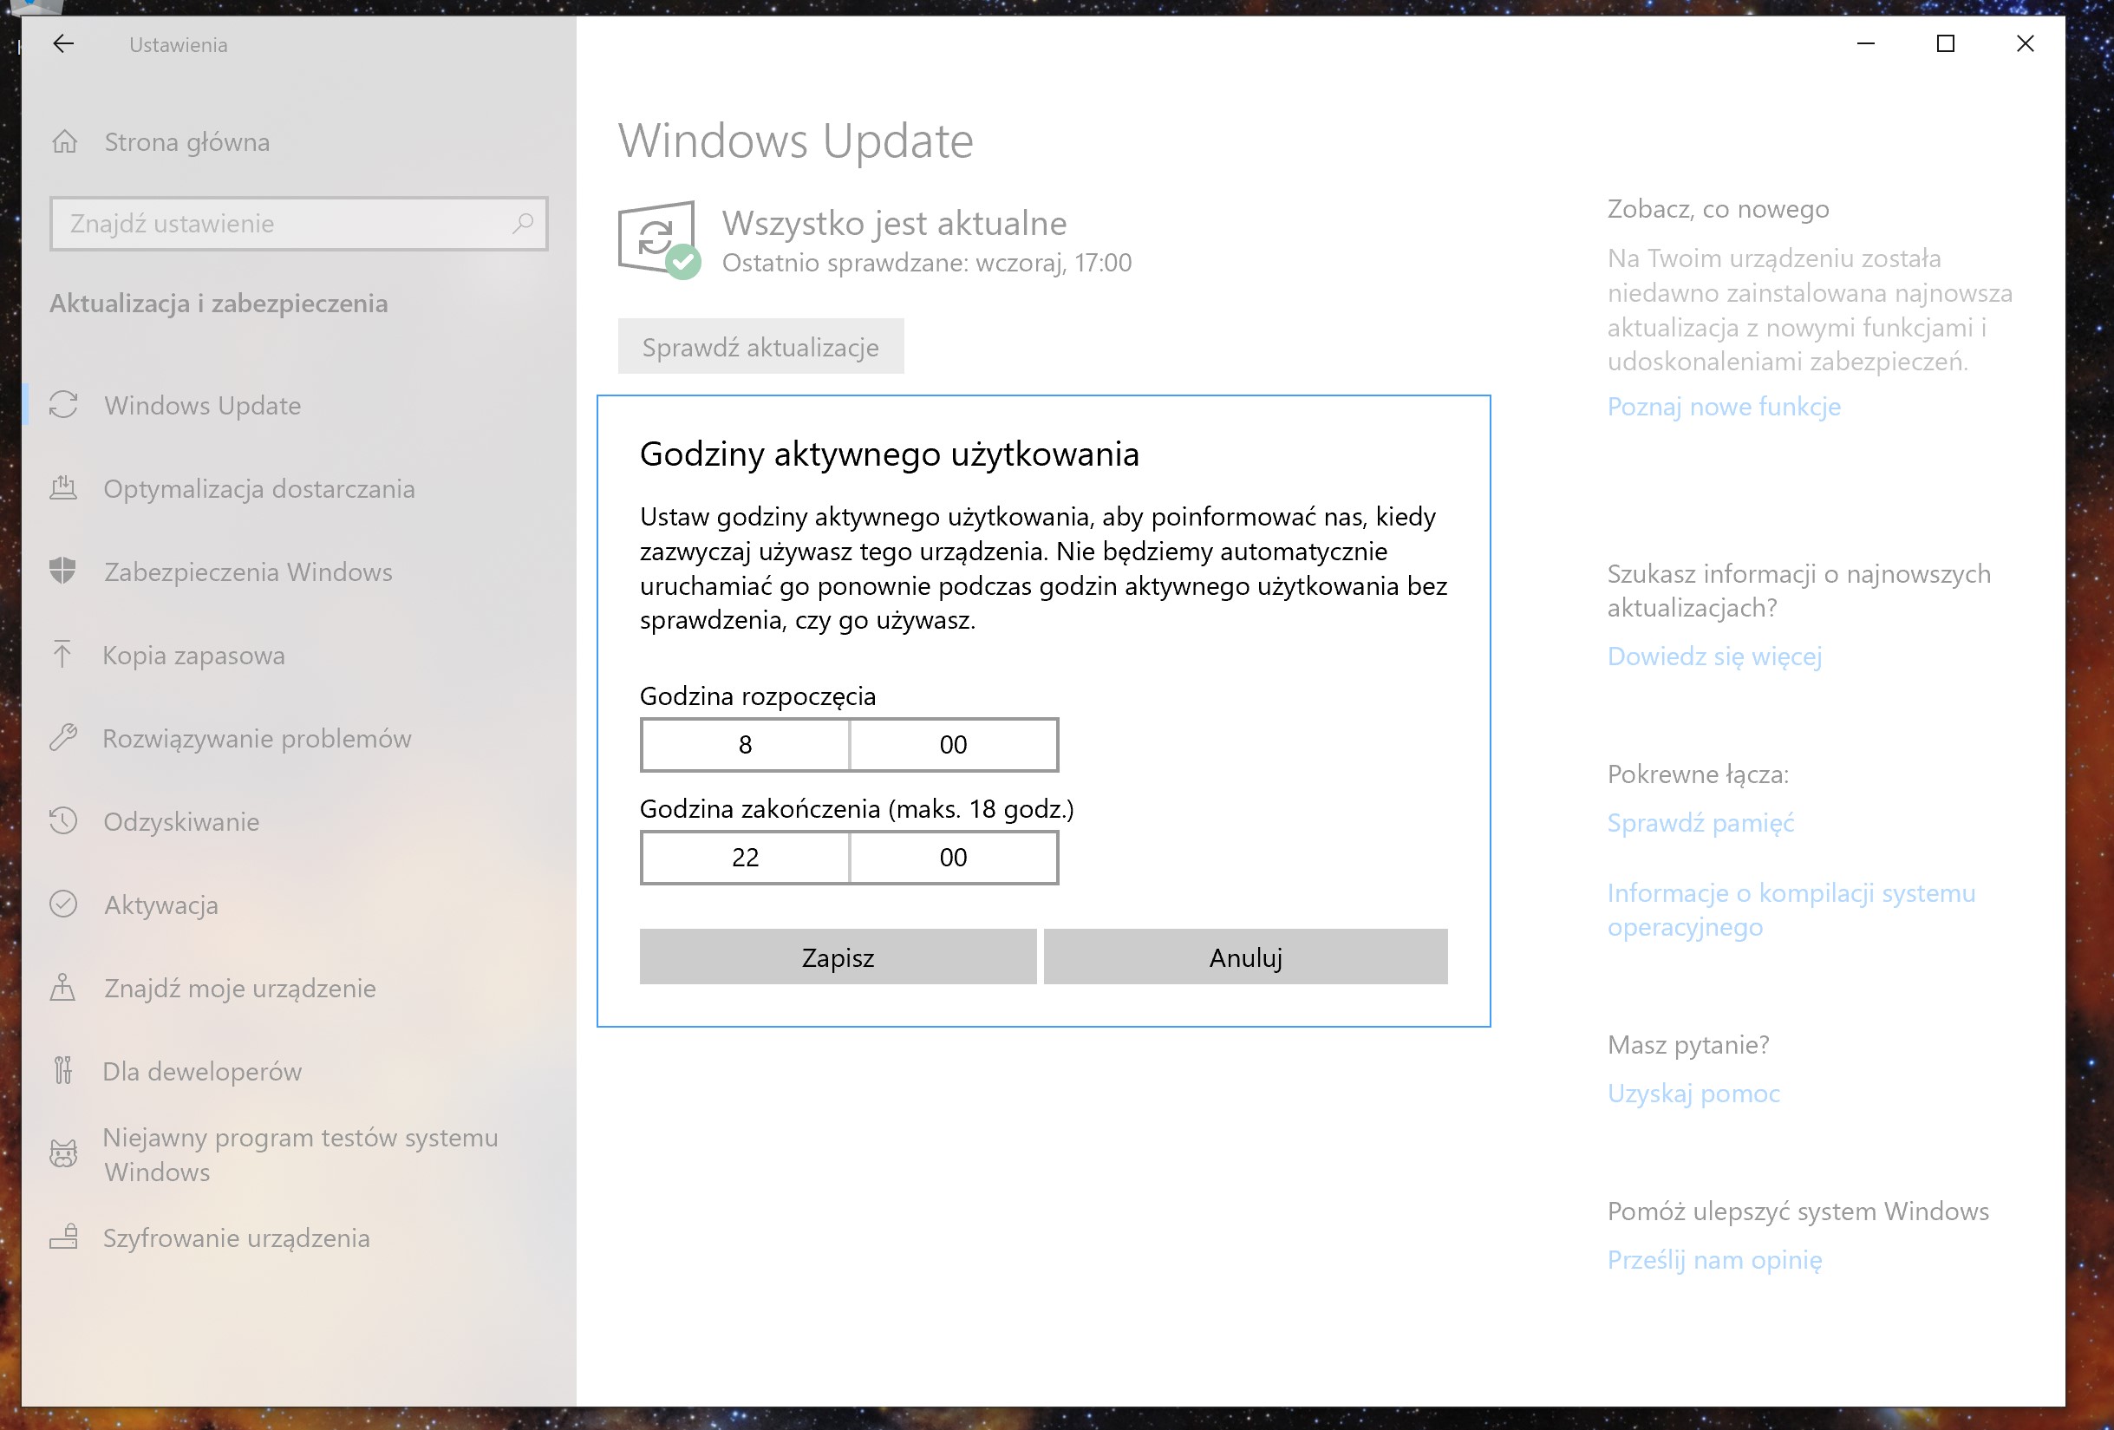Click the Insider program cat icon
Screen dimensions: 2114x1430
63,1154
